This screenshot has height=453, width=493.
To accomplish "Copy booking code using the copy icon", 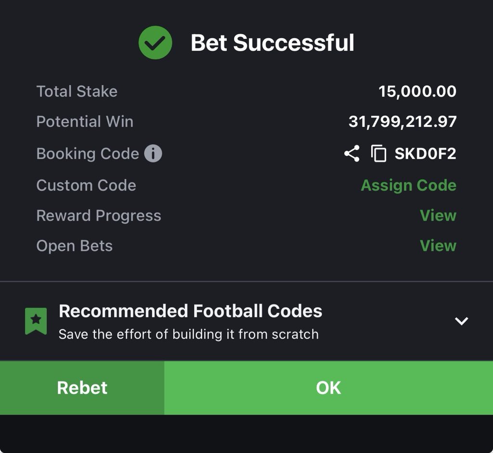I will click(378, 154).
